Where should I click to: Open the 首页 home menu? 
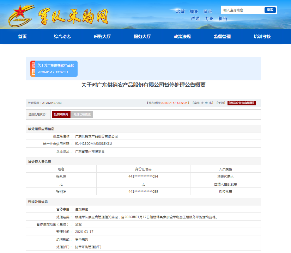coord(22,37)
